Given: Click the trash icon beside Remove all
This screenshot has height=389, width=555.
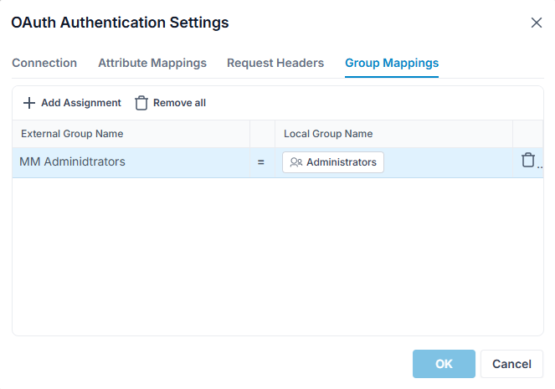Looking at the screenshot, I should coord(141,103).
